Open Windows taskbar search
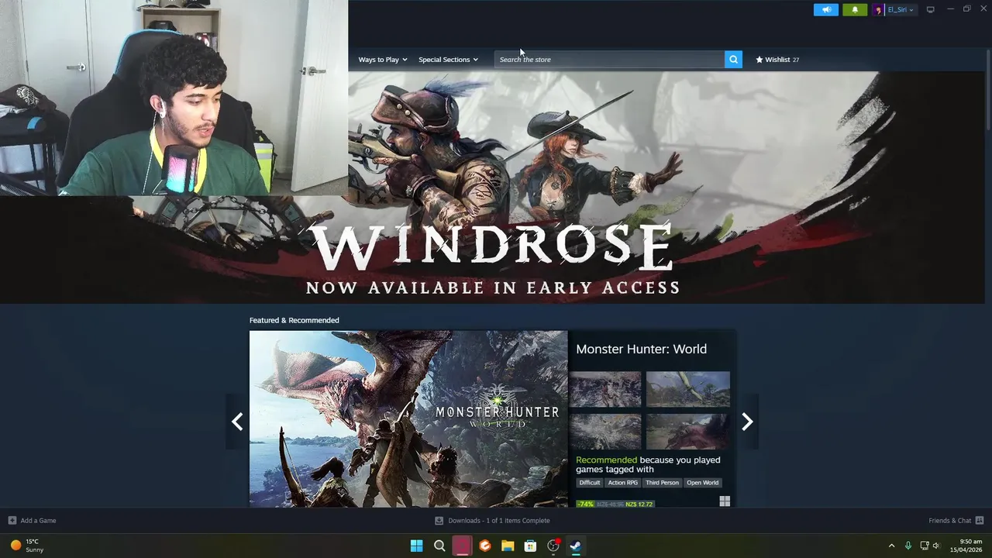The width and height of the screenshot is (992, 558). (439, 546)
